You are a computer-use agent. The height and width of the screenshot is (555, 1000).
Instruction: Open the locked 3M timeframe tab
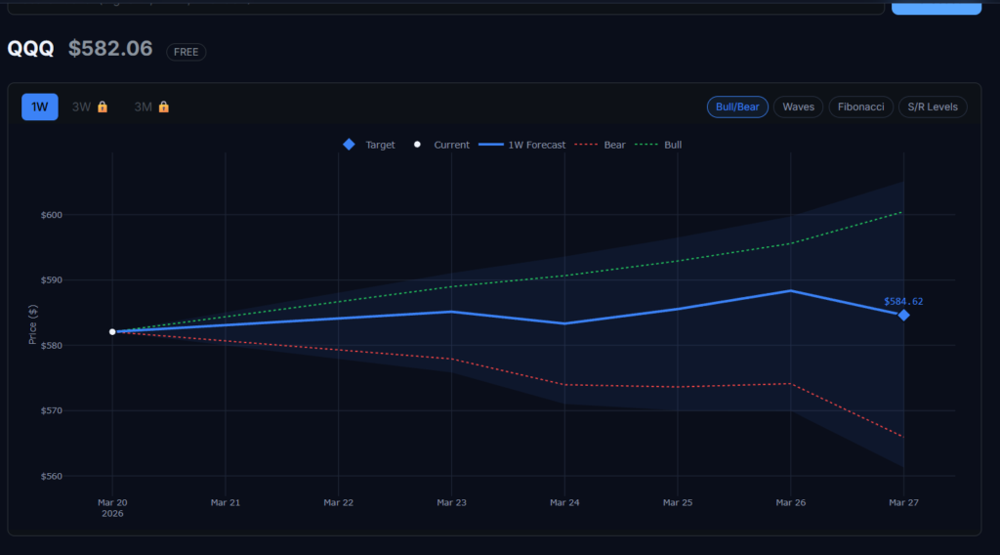(151, 107)
